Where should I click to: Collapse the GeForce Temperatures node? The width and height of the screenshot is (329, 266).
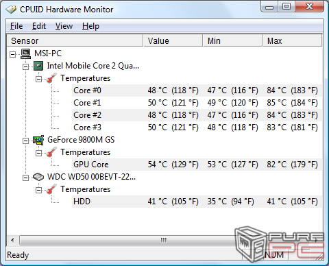click(x=38, y=153)
